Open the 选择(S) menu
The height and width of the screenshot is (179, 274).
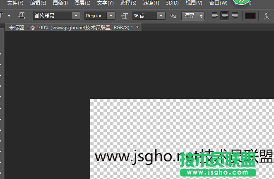[x=128, y=3]
